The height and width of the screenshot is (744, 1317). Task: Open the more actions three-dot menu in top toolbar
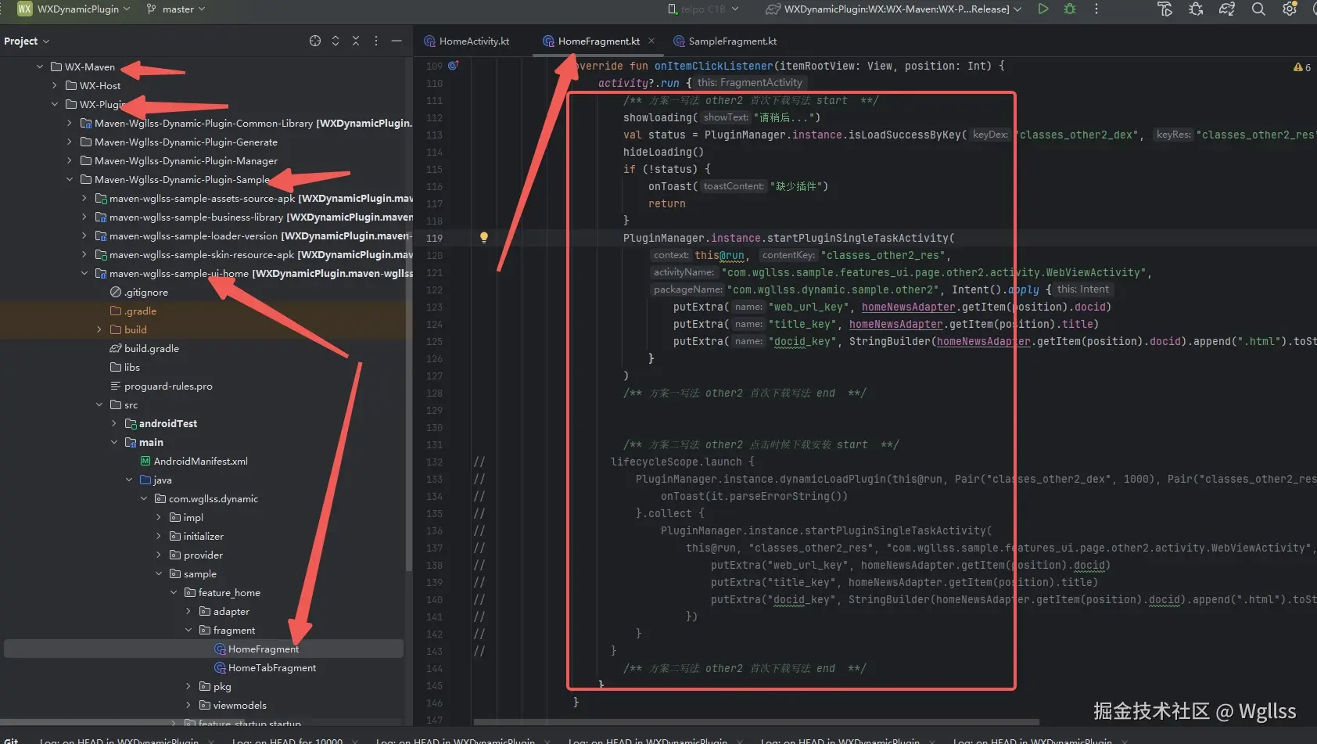1096,9
